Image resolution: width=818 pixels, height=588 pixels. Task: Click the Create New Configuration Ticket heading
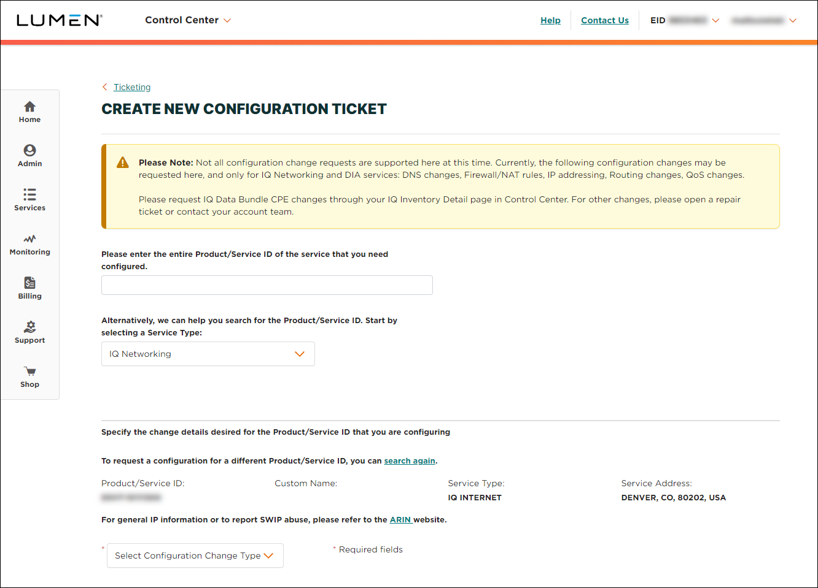(x=244, y=109)
